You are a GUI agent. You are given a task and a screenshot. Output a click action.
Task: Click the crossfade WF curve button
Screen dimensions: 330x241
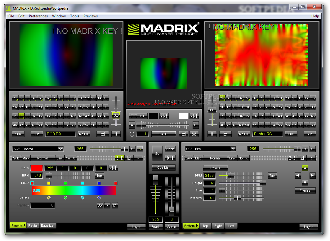pyautogui.click(x=138, y=116)
